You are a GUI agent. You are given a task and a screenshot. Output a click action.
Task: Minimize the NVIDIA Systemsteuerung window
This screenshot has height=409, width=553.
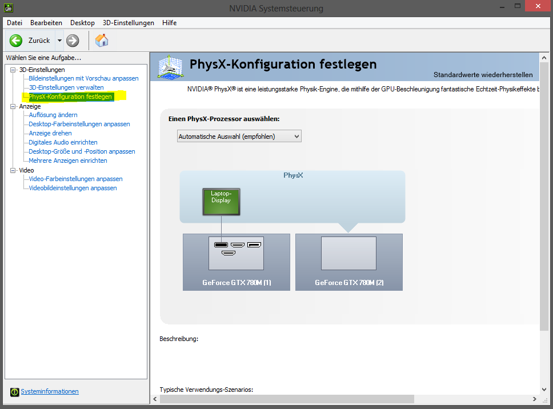click(x=502, y=6)
